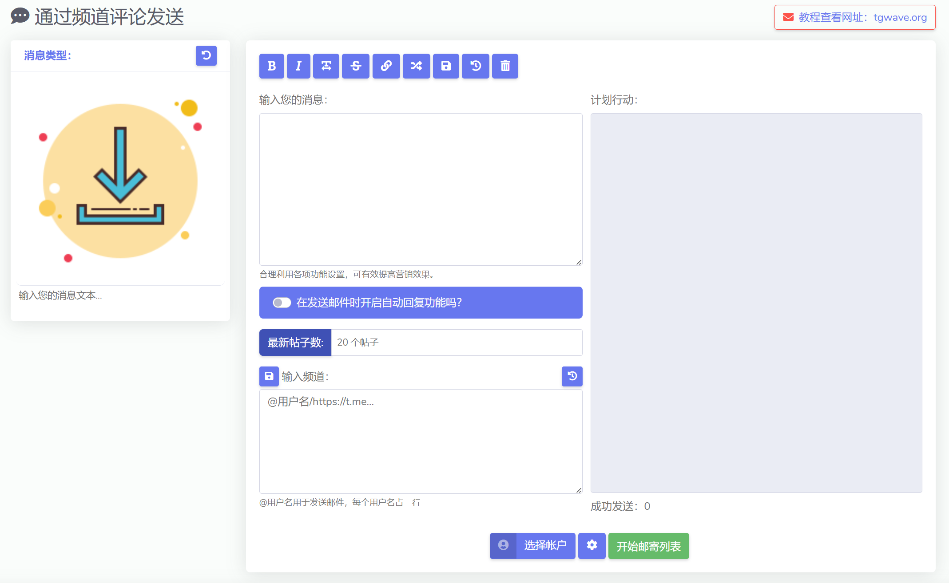Open the tgwave.org tutorial link
The height and width of the screenshot is (583, 949).
tap(855, 17)
